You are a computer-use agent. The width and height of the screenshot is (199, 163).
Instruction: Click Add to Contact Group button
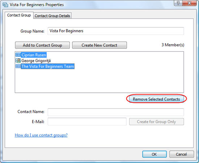pyautogui.click(x=42, y=45)
